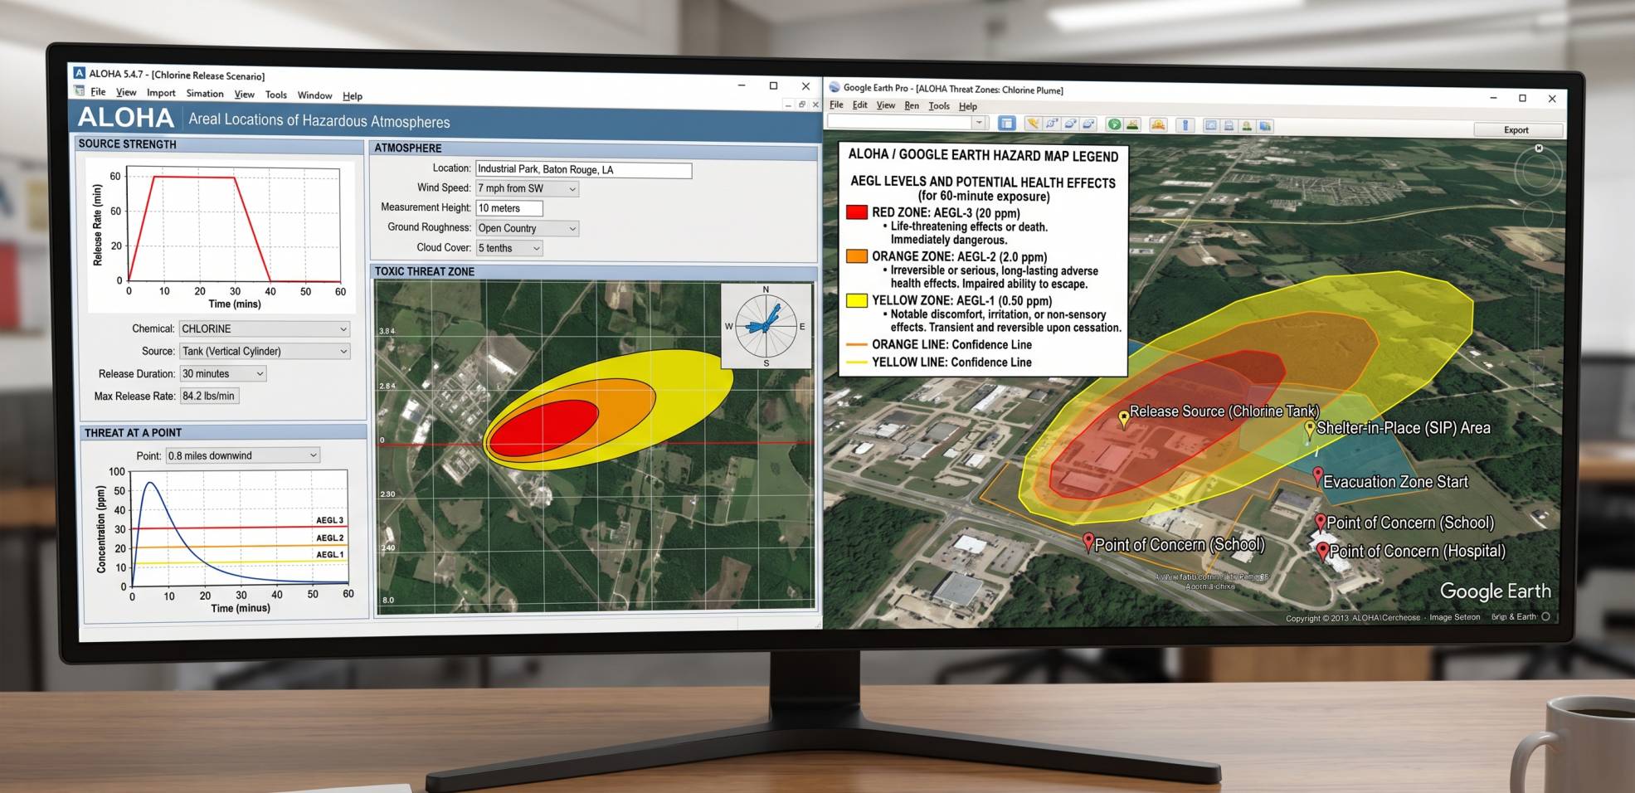The image size is (1635, 793).
Task: Click the printer icon in Google Earth toolbar
Action: point(1229,126)
